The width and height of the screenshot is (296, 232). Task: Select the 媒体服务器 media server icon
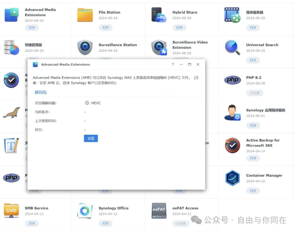pyautogui.click(x=232, y=15)
